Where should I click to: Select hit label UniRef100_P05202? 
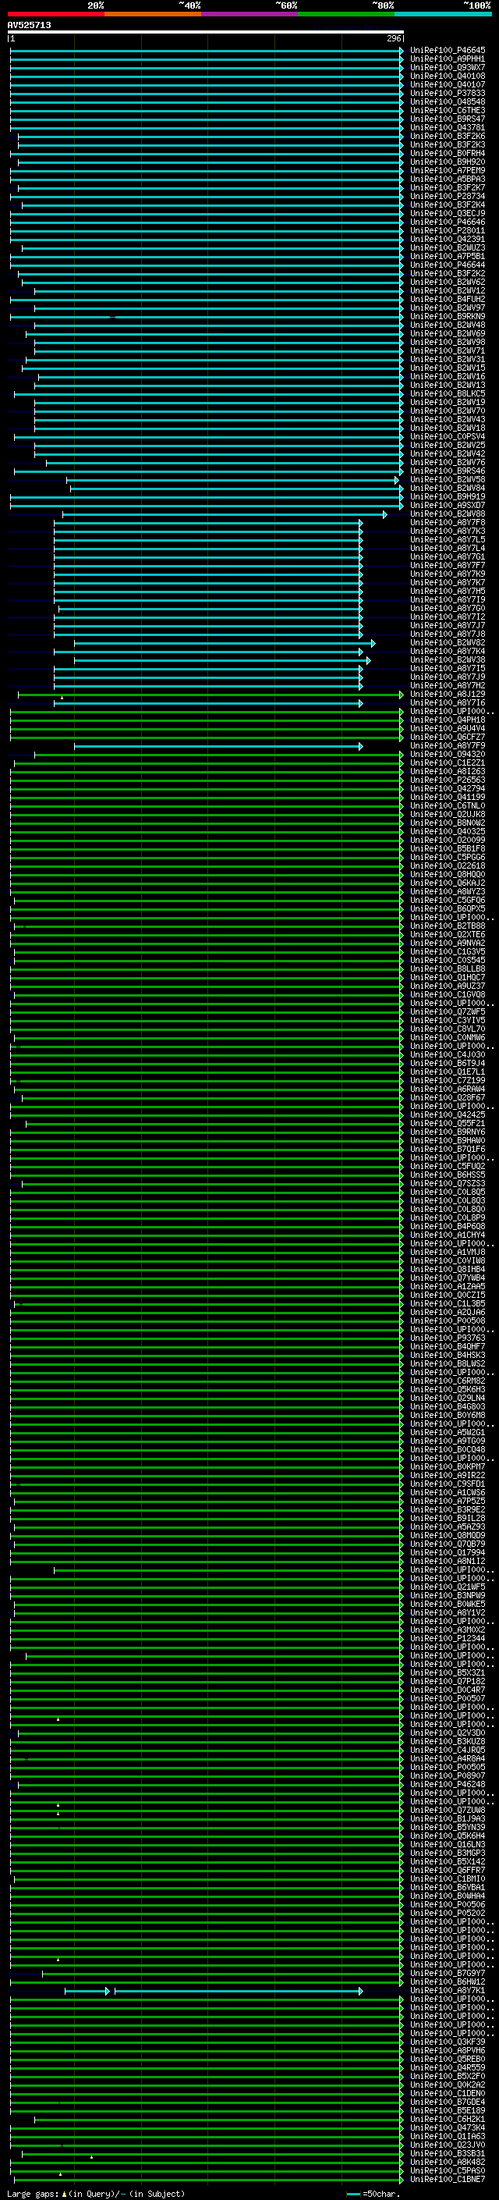pyautogui.click(x=448, y=1913)
